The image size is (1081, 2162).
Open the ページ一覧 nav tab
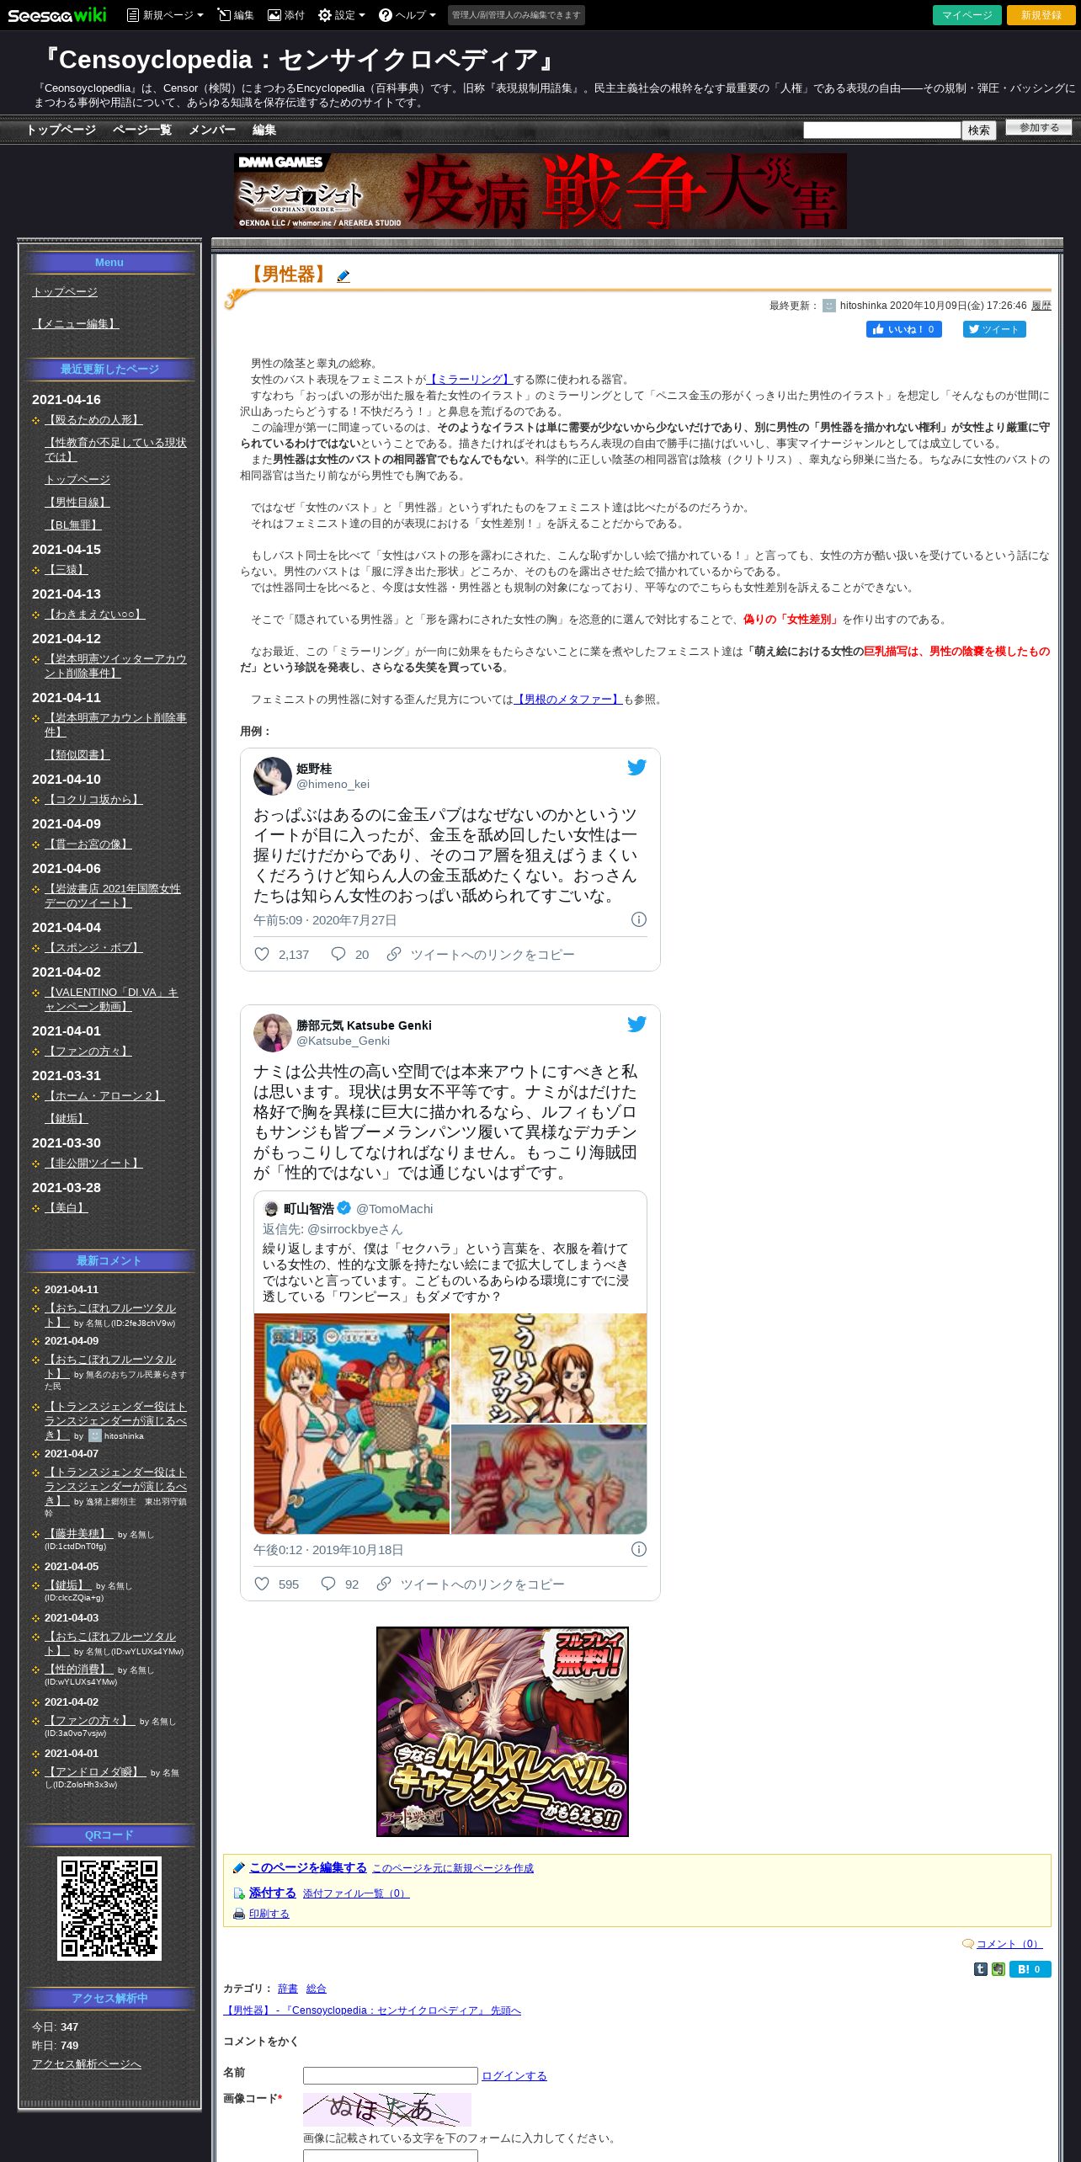pyautogui.click(x=141, y=130)
